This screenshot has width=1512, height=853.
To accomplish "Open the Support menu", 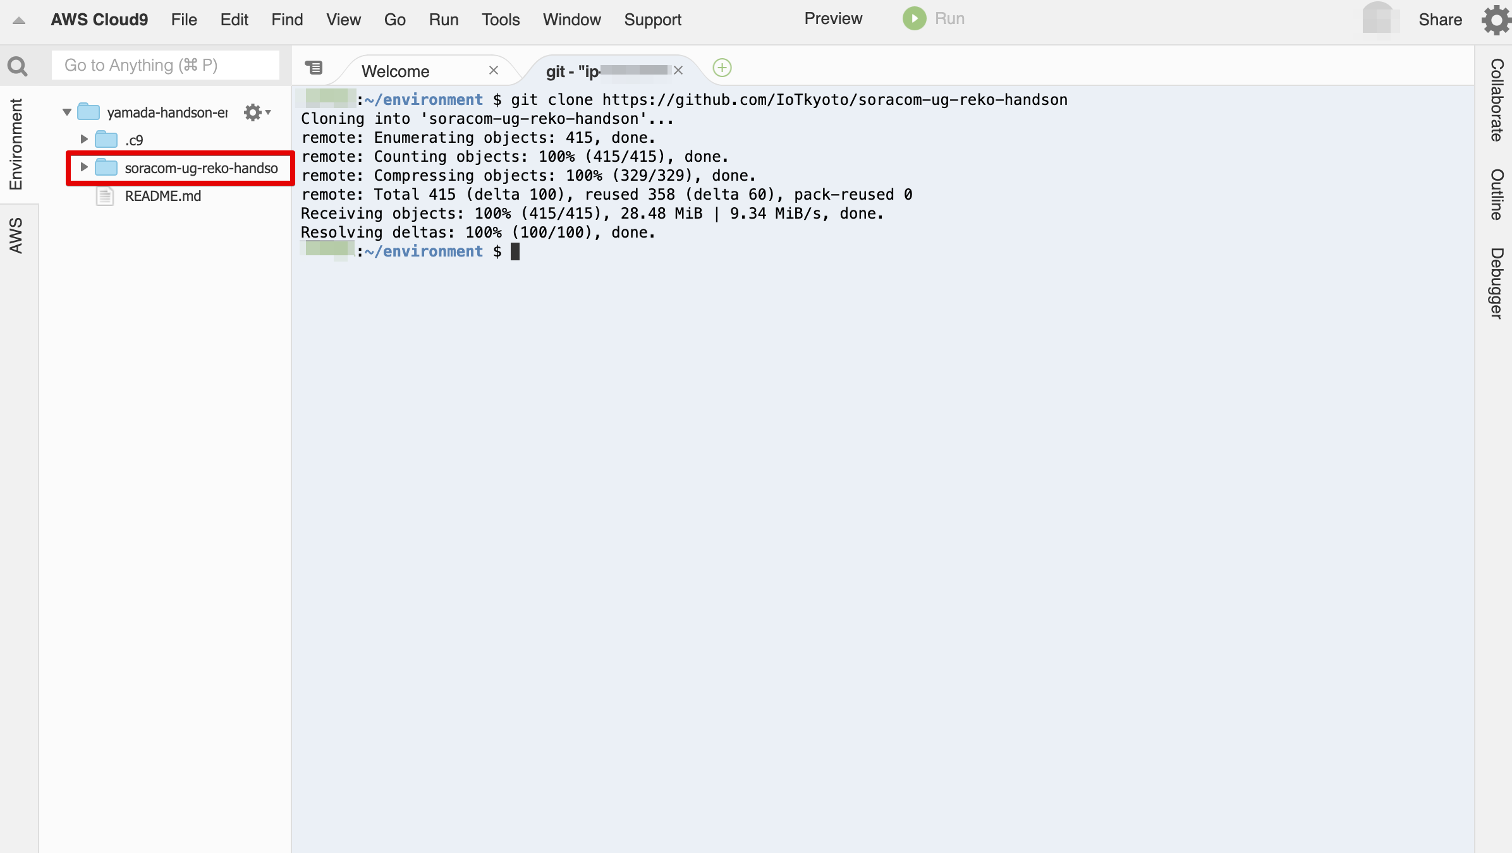I will (652, 20).
